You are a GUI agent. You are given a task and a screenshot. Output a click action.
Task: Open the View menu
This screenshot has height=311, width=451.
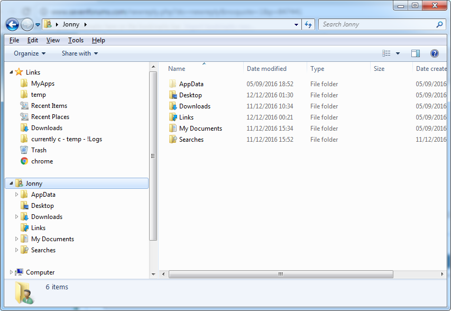(53, 40)
